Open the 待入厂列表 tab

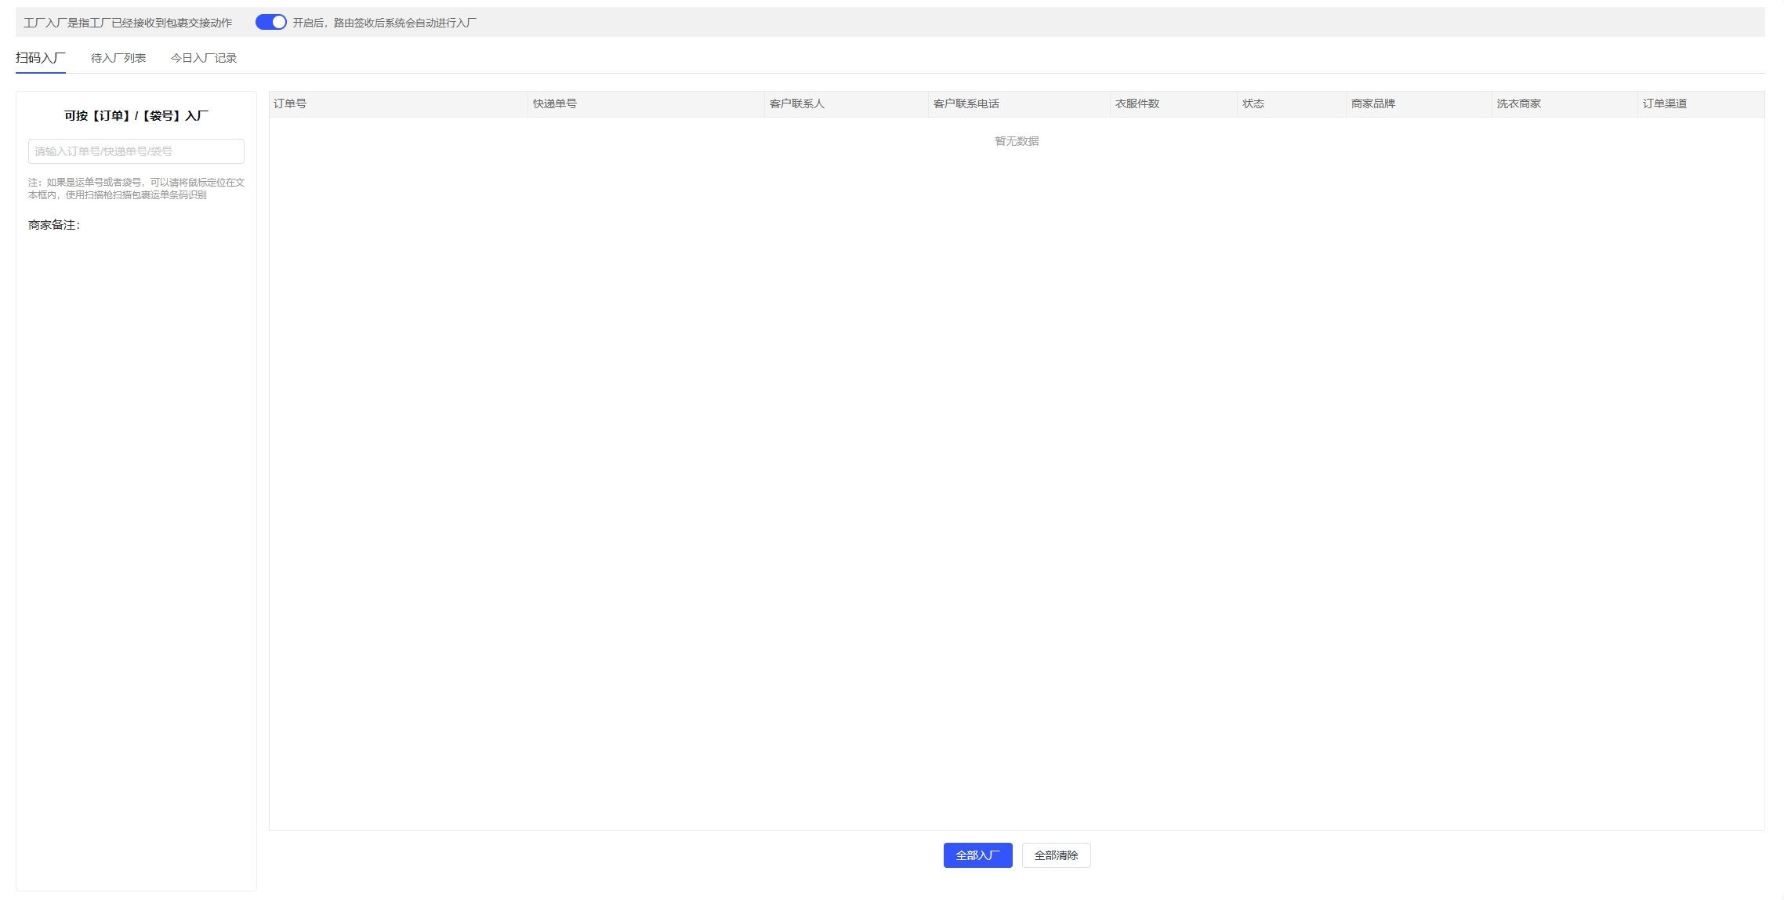118,58
